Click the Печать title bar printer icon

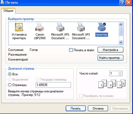click(2, 2)
